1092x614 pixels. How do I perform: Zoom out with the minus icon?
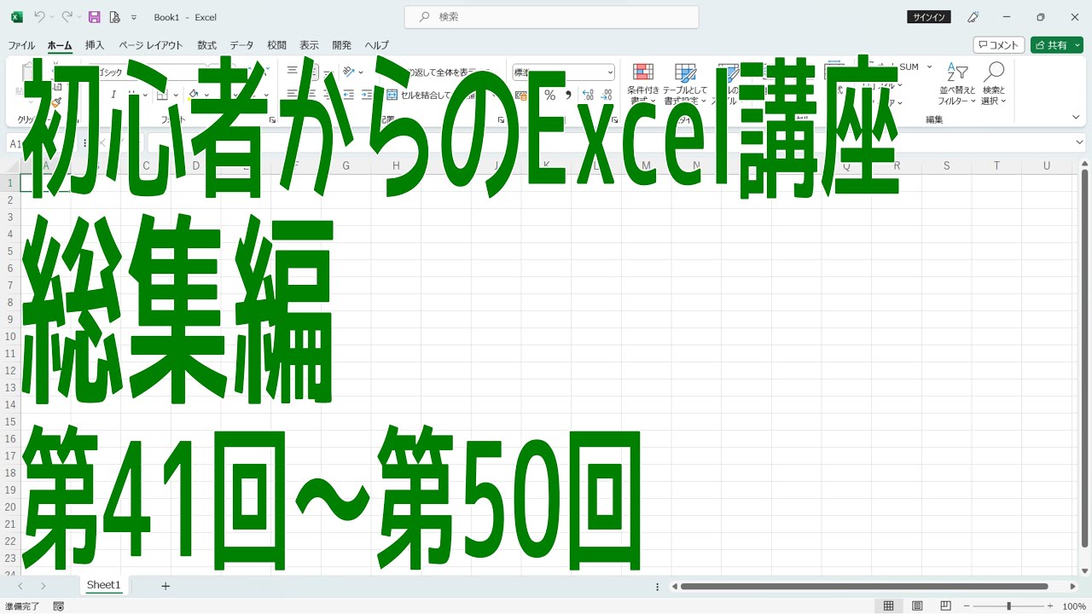[x=966, y=606]
